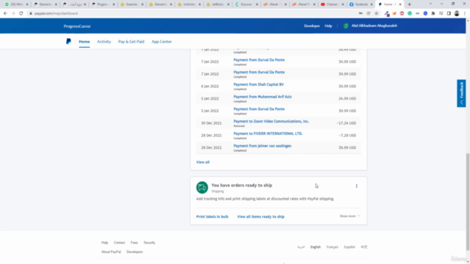470x264 pixels.
Task: Click the -17.24 USD amount
Action: coord(346,123)
